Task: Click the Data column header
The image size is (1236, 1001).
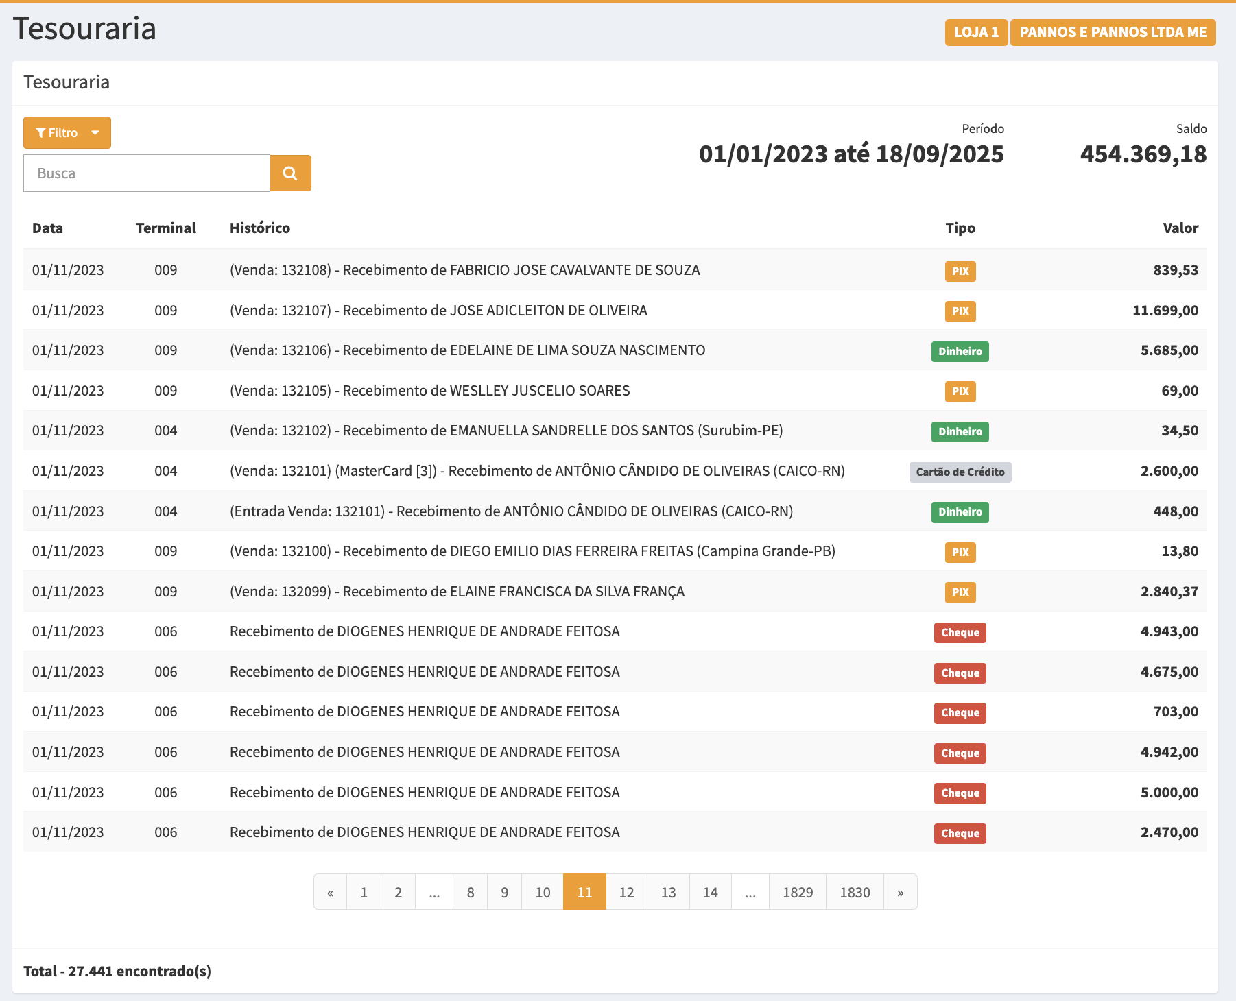Action: 47,228
